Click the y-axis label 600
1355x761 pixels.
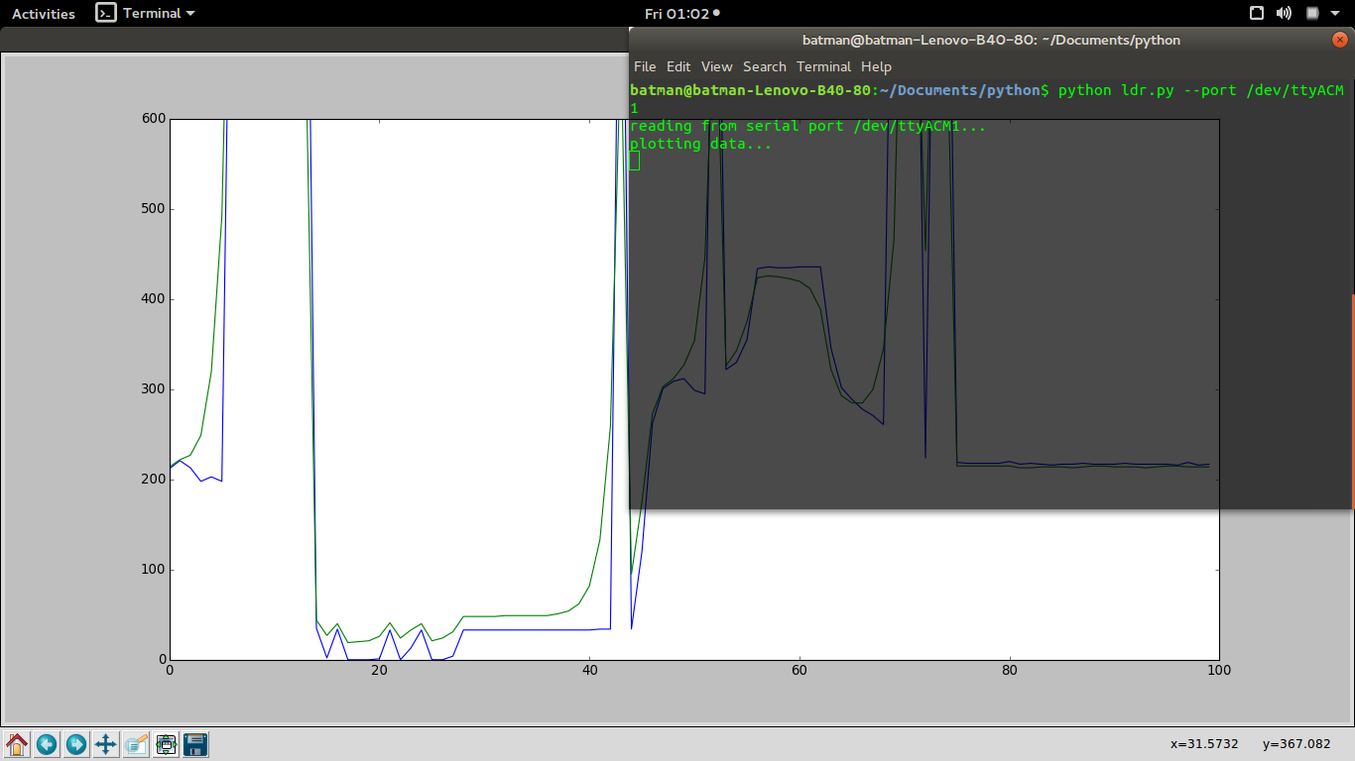tap(154, 118)
